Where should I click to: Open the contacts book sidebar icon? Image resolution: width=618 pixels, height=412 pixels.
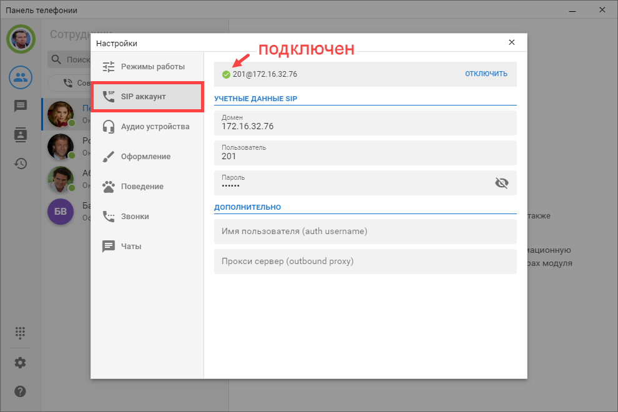pos(21,135)
